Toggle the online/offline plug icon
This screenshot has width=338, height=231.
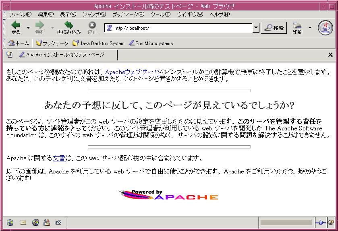pyautogui.click(x=321, y=223)
